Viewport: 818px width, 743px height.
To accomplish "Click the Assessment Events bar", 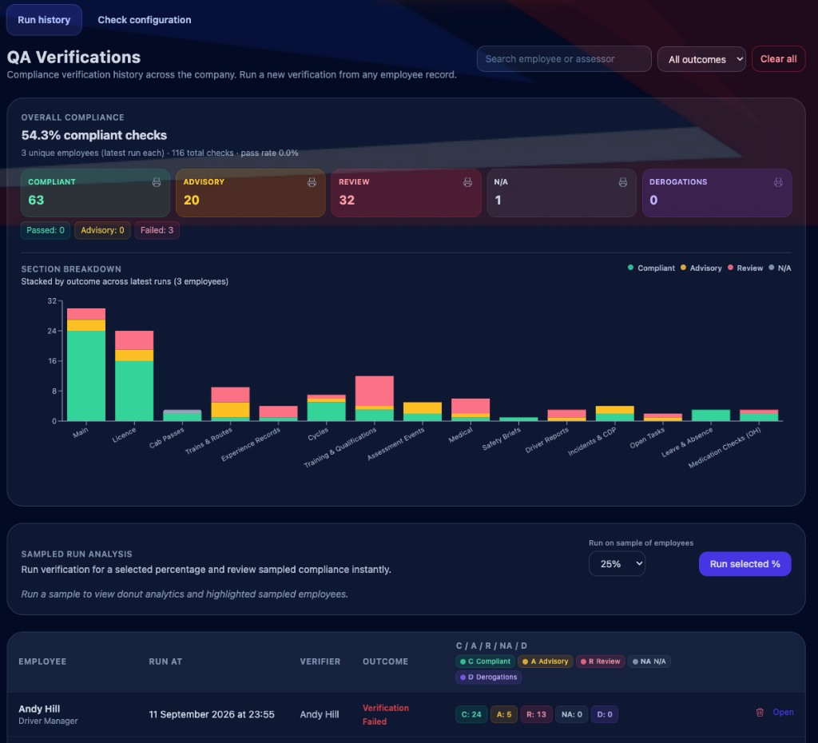I will pyautogui.click(x=422, y=411).
